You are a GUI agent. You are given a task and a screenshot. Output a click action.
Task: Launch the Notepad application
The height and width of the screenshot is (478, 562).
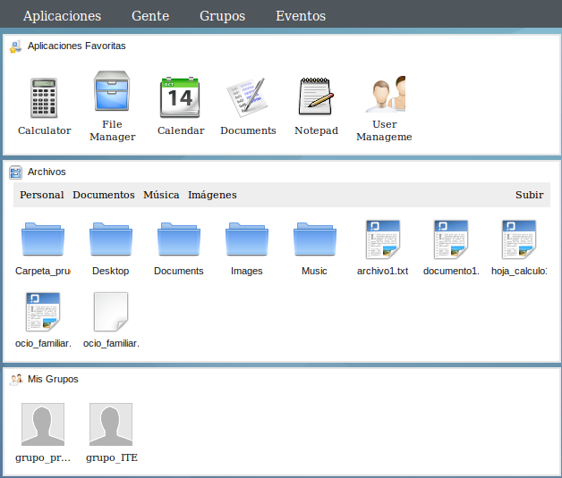click(316, 96)
